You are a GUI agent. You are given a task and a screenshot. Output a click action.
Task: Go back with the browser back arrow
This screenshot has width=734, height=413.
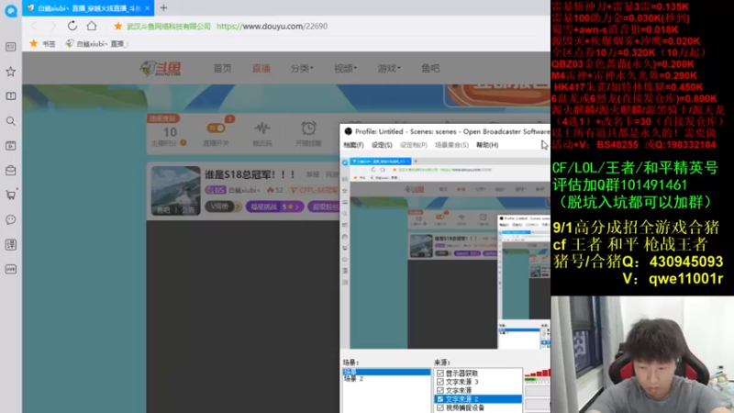pos(34,27)
